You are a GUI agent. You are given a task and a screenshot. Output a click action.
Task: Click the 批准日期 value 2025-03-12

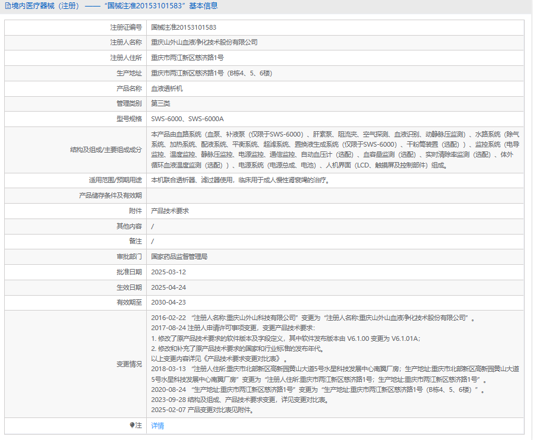[168, 272]
